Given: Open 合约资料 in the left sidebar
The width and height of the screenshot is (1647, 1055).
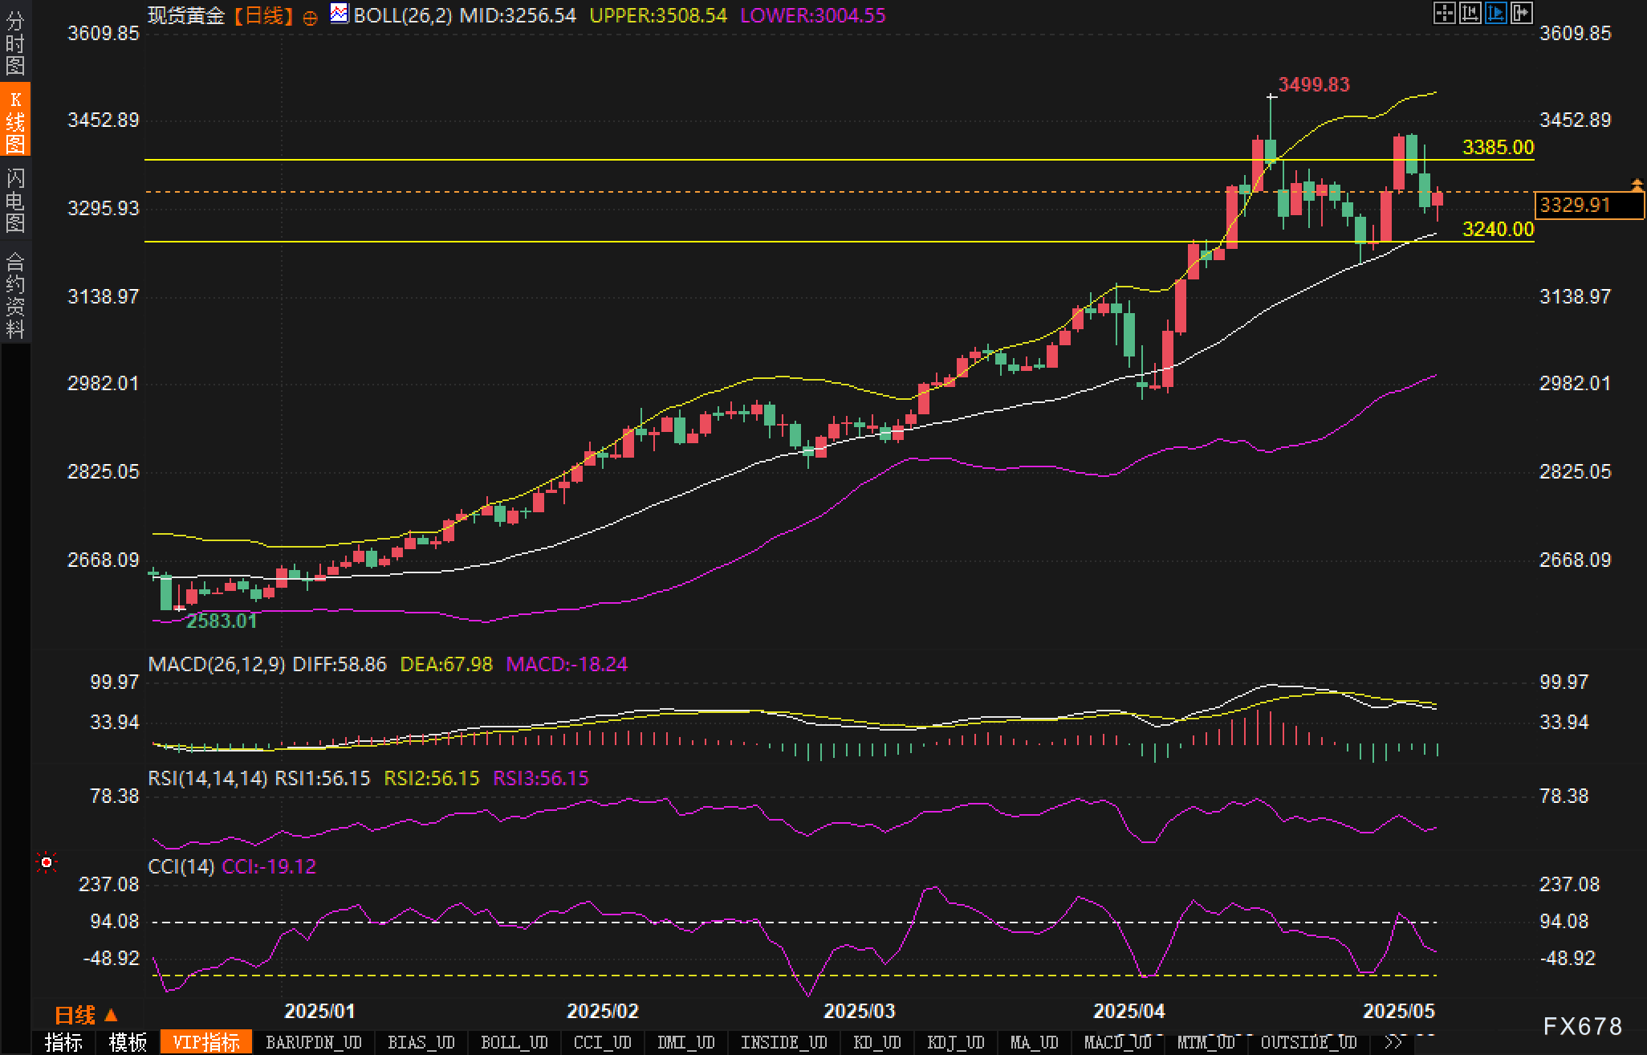Looking at the screenshot, I should (15, 295).
